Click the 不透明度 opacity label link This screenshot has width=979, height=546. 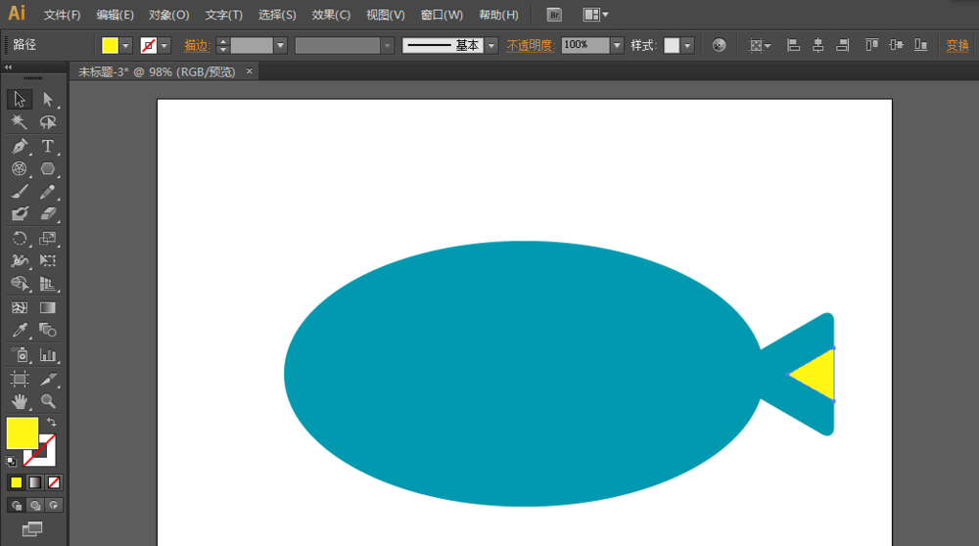[x=530, y=45]
